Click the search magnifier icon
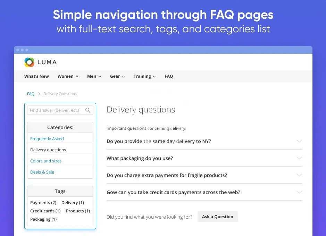Screen dimensions: 326x236 [88, 110]
